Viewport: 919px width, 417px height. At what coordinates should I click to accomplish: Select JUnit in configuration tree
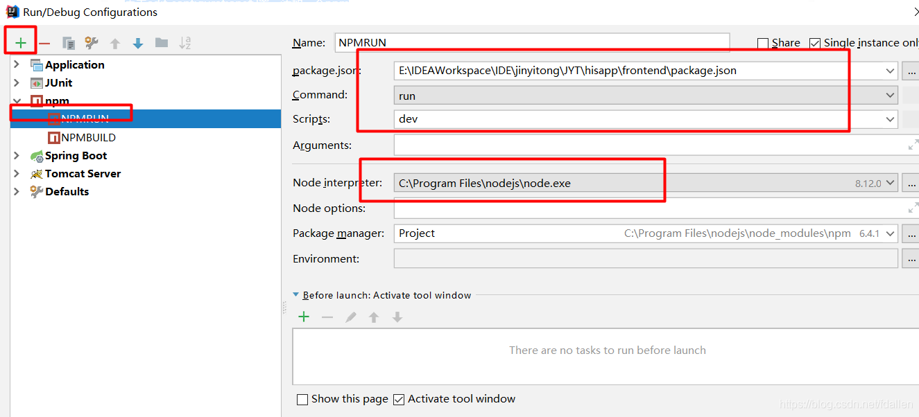click(x=59, y=82)
